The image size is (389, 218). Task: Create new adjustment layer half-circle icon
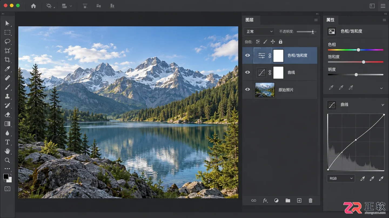(x=276, y=201)
